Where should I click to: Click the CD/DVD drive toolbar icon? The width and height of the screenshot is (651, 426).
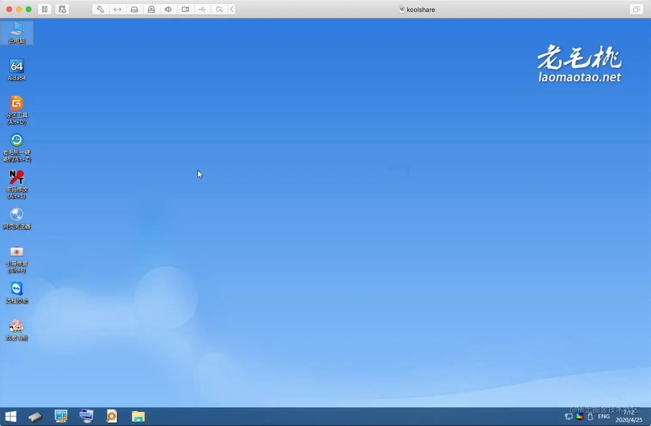[x=151, y=9]
